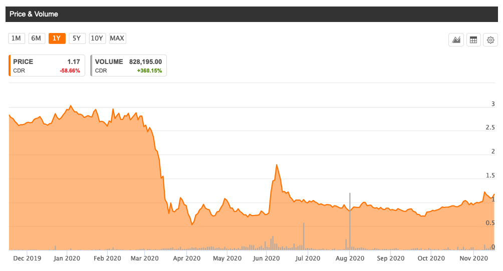Toggle the VOLUME CDR series box
Image resolution: width=503 pixels, height=271 pixels.
coord(128,65)
